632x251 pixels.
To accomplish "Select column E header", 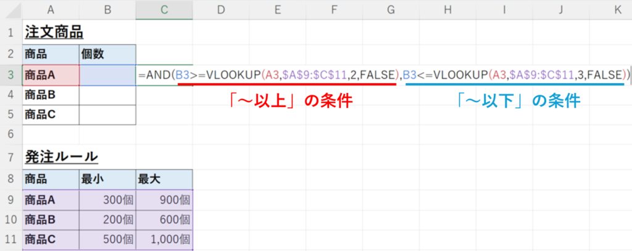I will 277,10.
